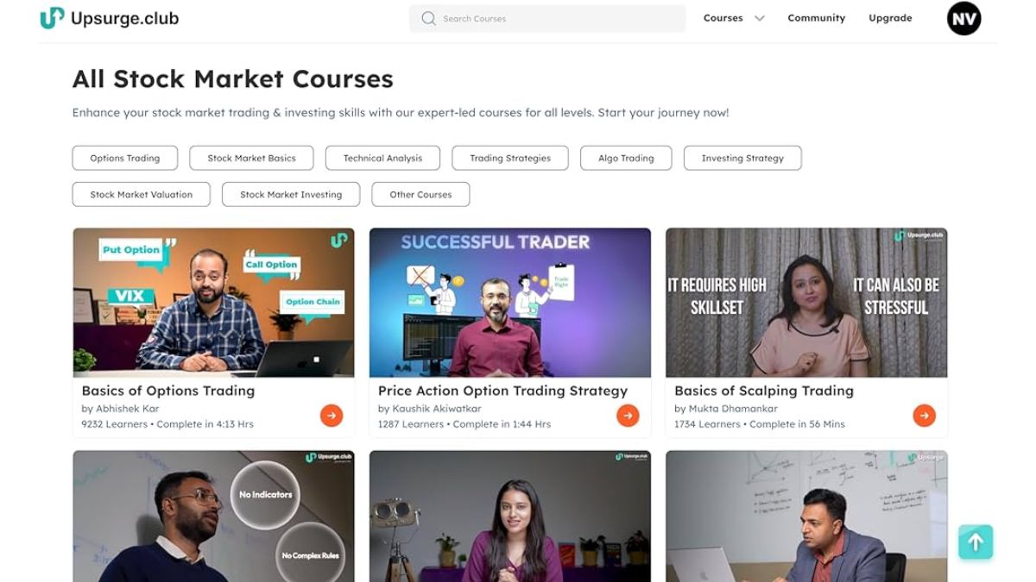The width and height of the screenshot is (1036, 582).
Task: Open the NV profile avatar
Action: coord(963,18)
